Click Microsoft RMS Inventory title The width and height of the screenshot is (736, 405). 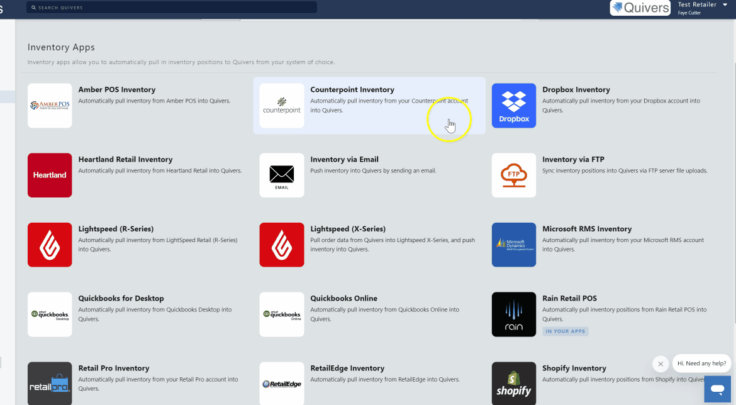(587, 229)
